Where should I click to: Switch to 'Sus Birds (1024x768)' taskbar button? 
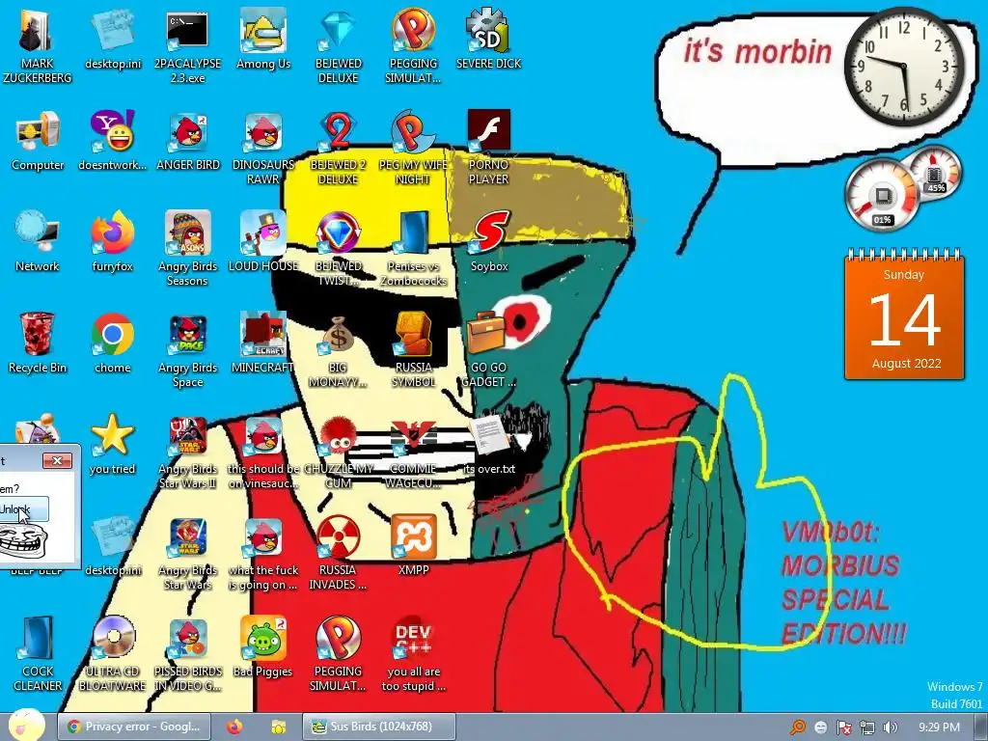click(378, 727)
